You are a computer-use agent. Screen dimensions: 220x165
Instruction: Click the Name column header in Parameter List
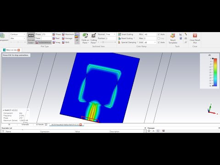8,131
